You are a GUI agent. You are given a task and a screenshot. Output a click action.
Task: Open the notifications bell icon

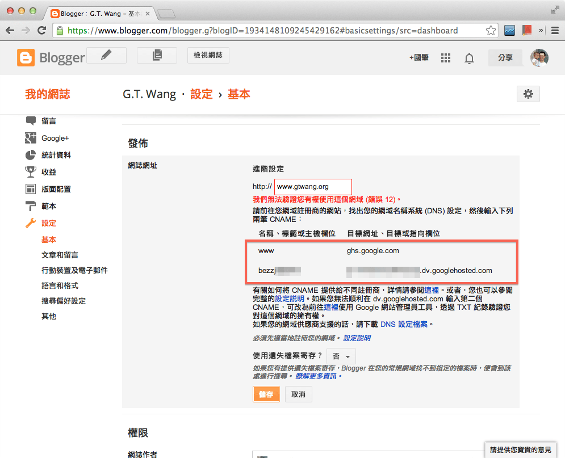pos(469,57)
